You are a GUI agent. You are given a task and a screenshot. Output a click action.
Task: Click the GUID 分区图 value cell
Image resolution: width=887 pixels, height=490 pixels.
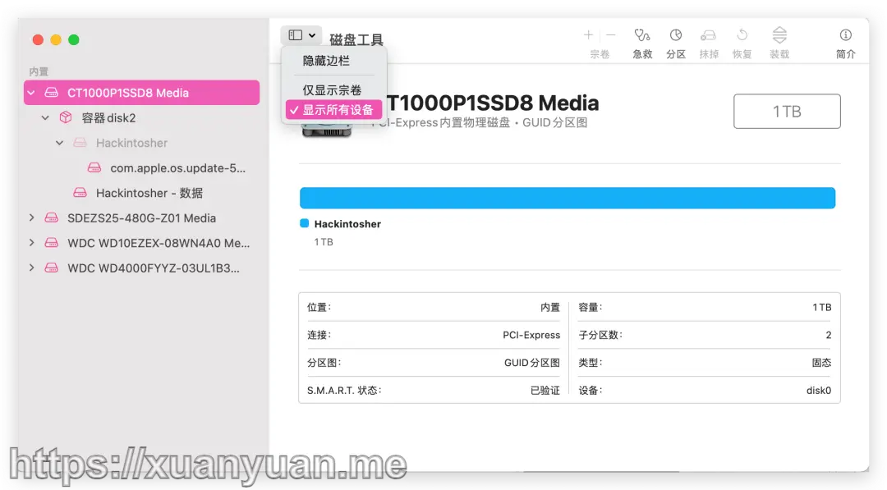coord(531,362)
